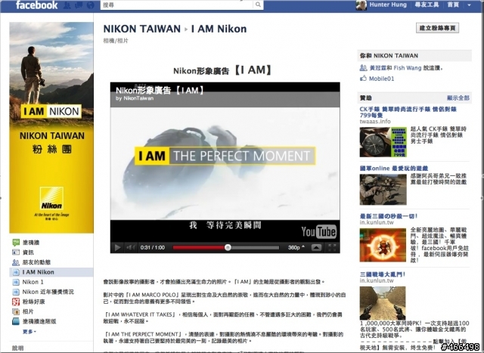Screen dimensions: 484x353
Task: Open the Mobile01 page link
Action: pyautogui.click(x=381, y=79)
